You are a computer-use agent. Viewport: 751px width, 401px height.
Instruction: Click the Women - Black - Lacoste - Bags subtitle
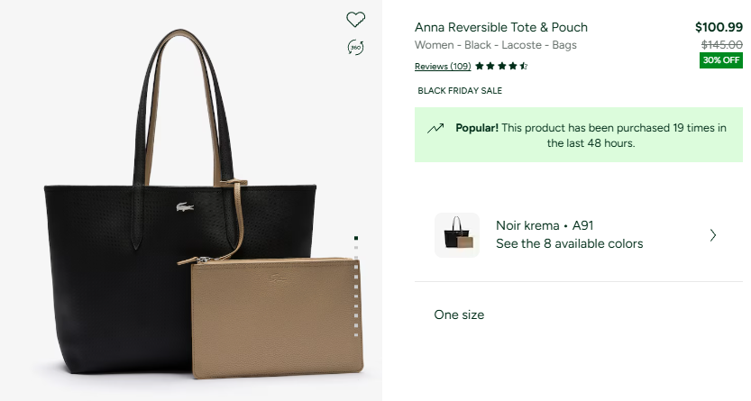(495, 45)
